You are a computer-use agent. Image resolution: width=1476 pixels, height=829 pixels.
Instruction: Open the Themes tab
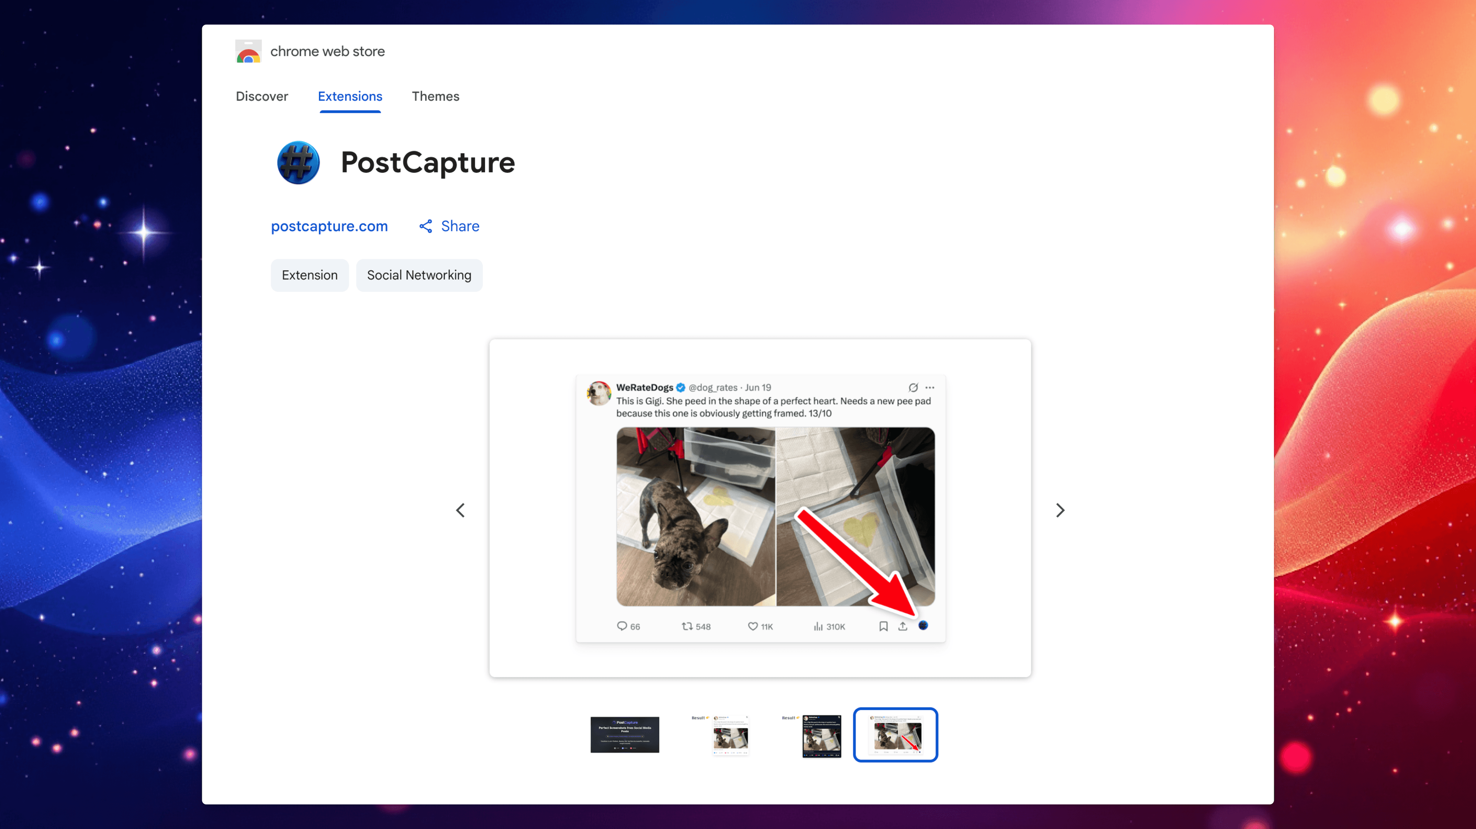pyautogui.click(x=435, y=96)
